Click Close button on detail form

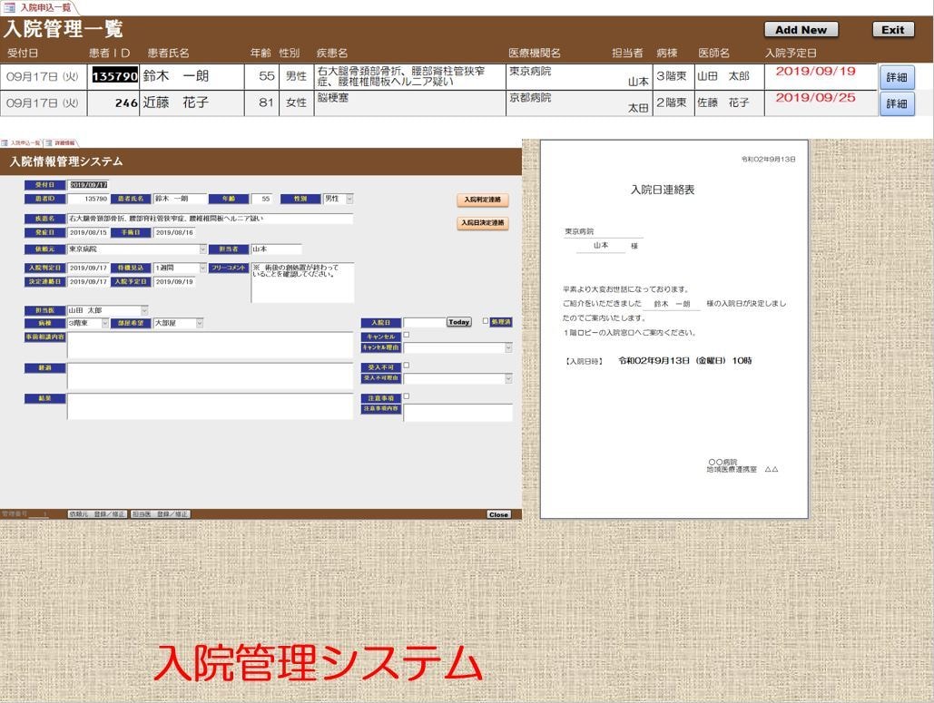(498, 515)
